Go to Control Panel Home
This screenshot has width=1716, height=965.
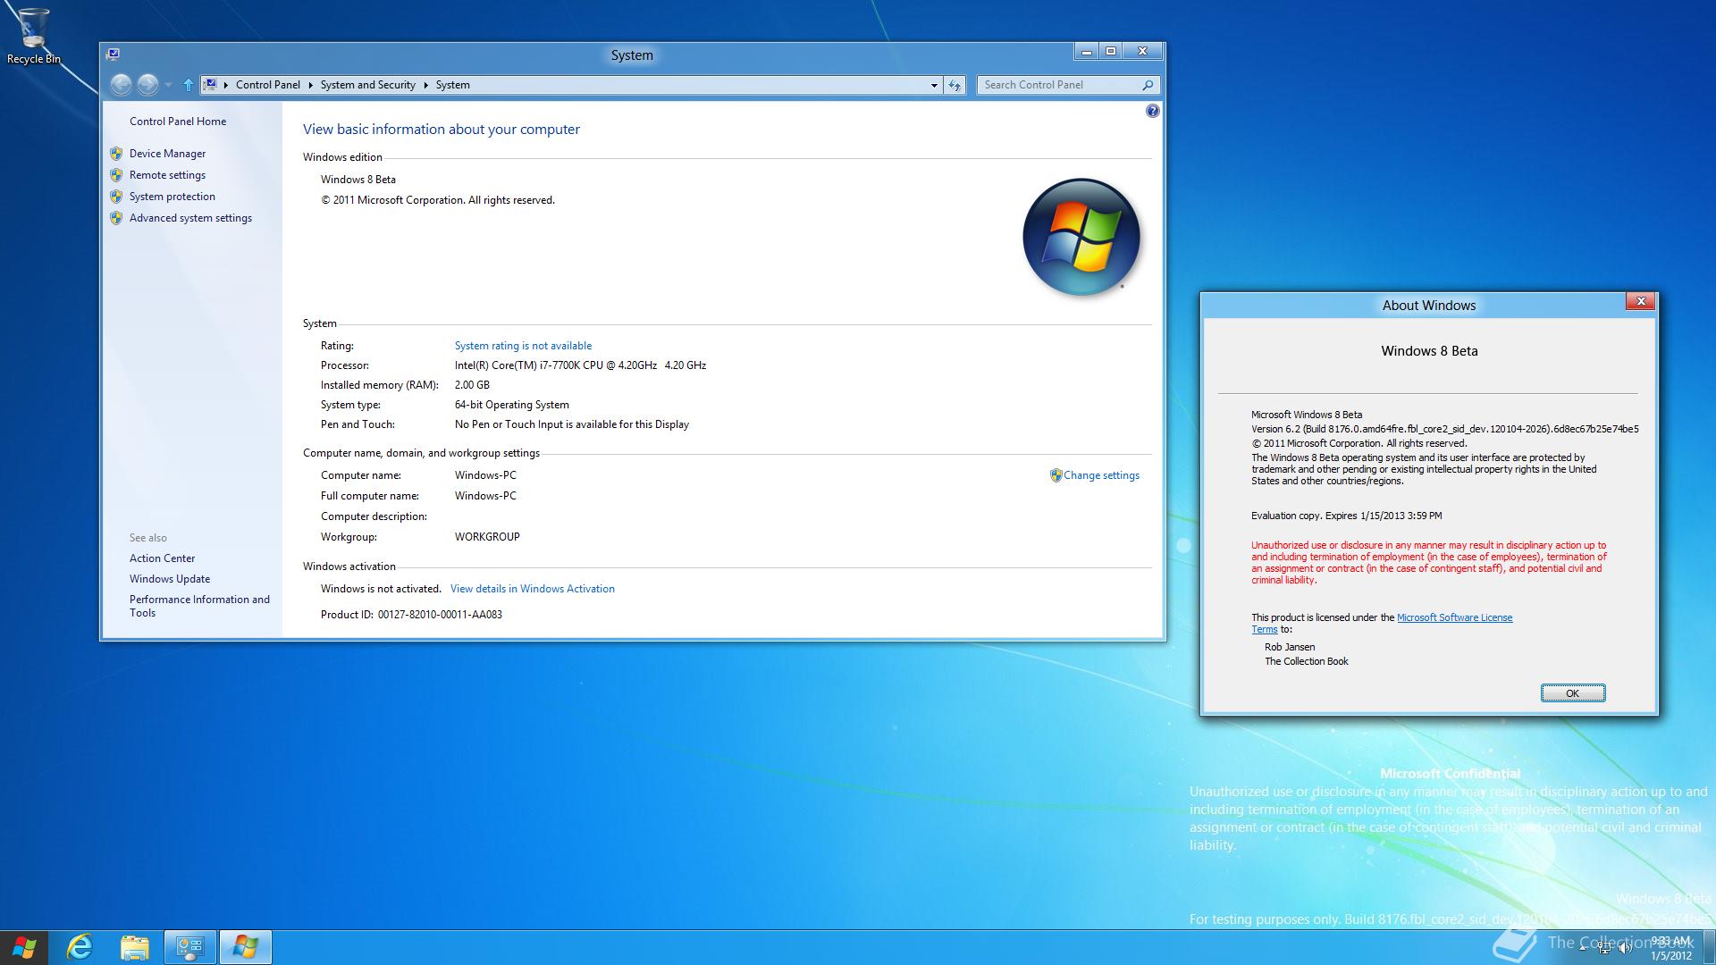pyautogui.click(x=177, y=122)
